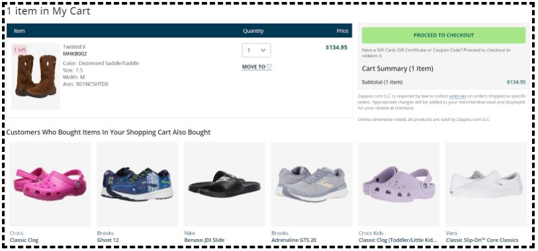Select the blue Brooks Ghost 12 image
This screenshot has width=538, height=251.
(x=137, y=184)
